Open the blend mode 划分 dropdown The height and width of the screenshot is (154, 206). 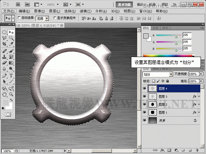pos(158,74)
